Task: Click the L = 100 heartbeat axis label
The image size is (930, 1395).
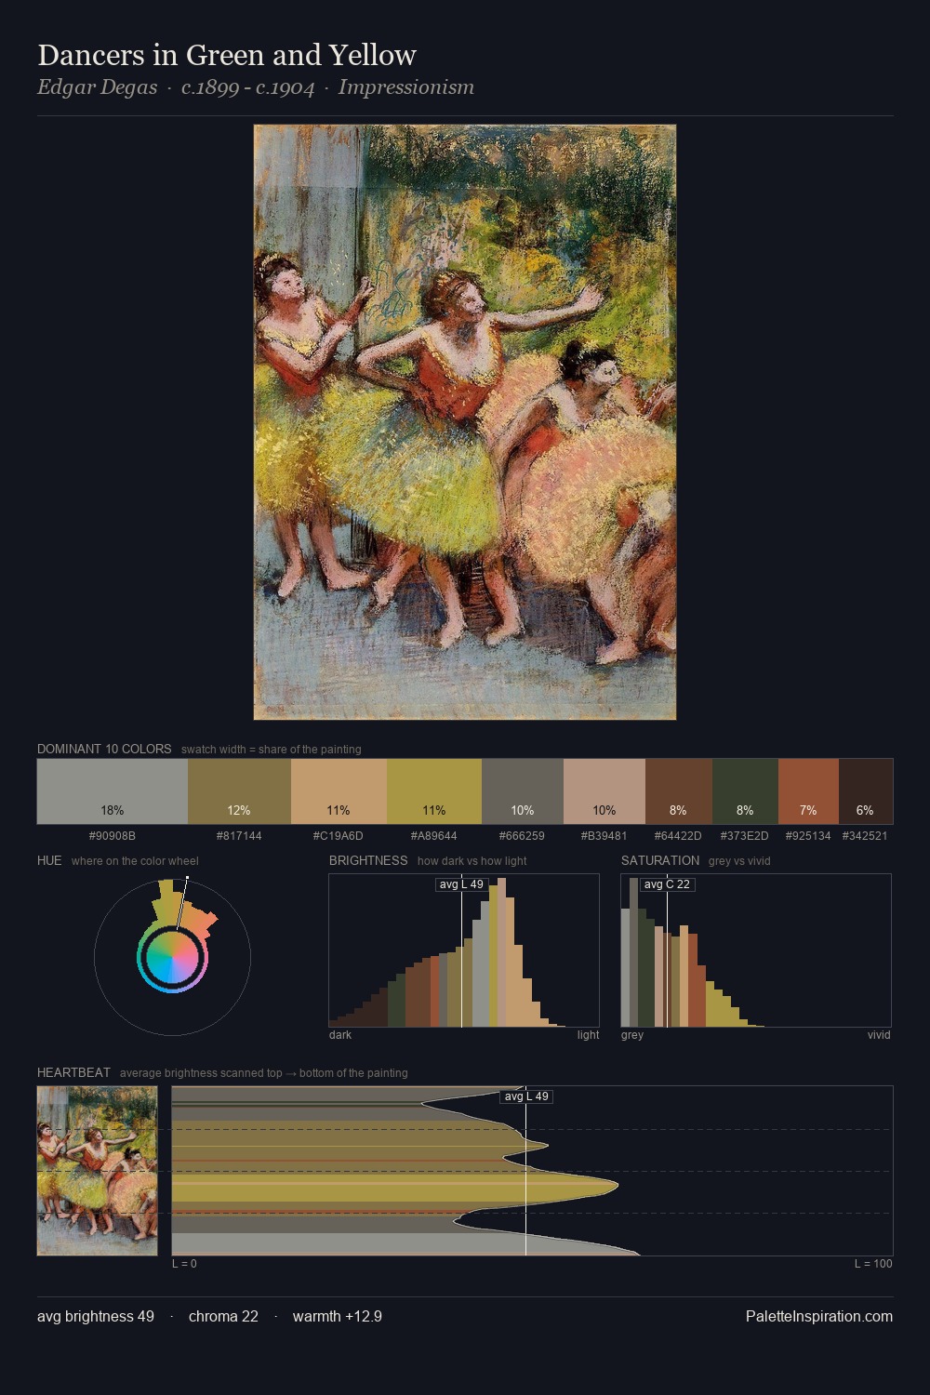Action: tap(873, 1264)
